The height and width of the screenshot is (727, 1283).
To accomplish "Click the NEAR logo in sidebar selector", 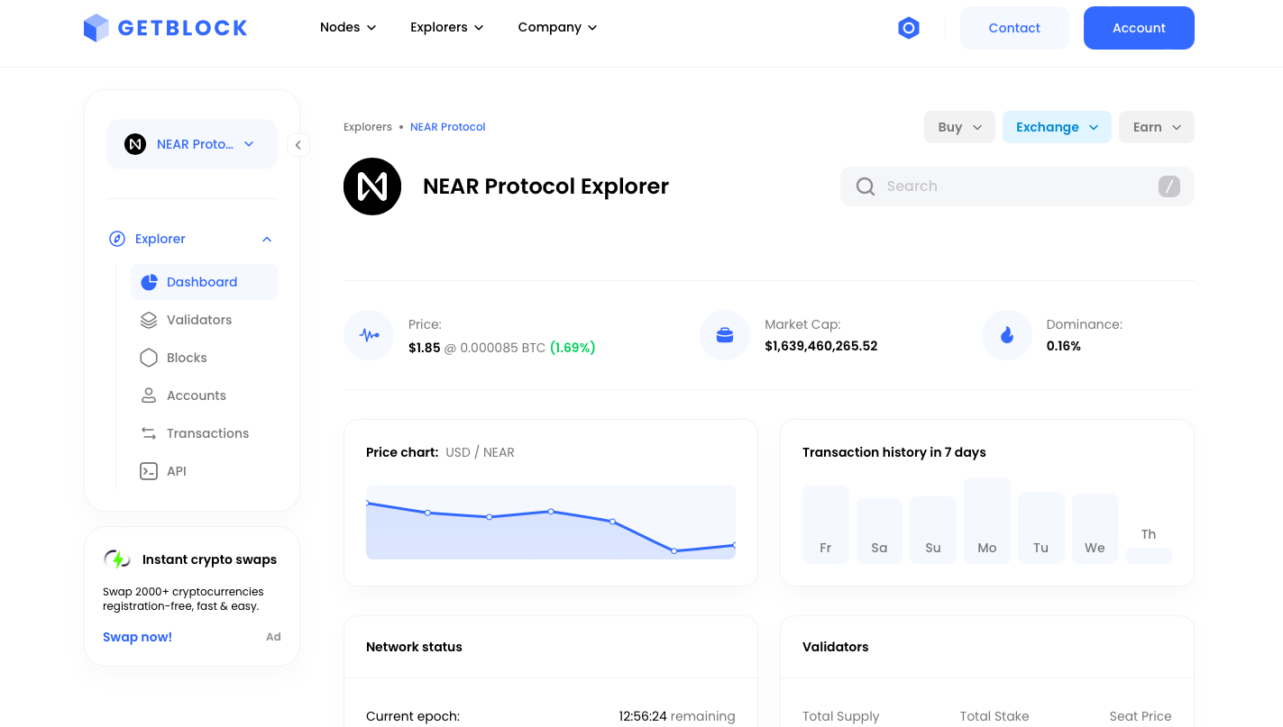I will click(135, 144).
